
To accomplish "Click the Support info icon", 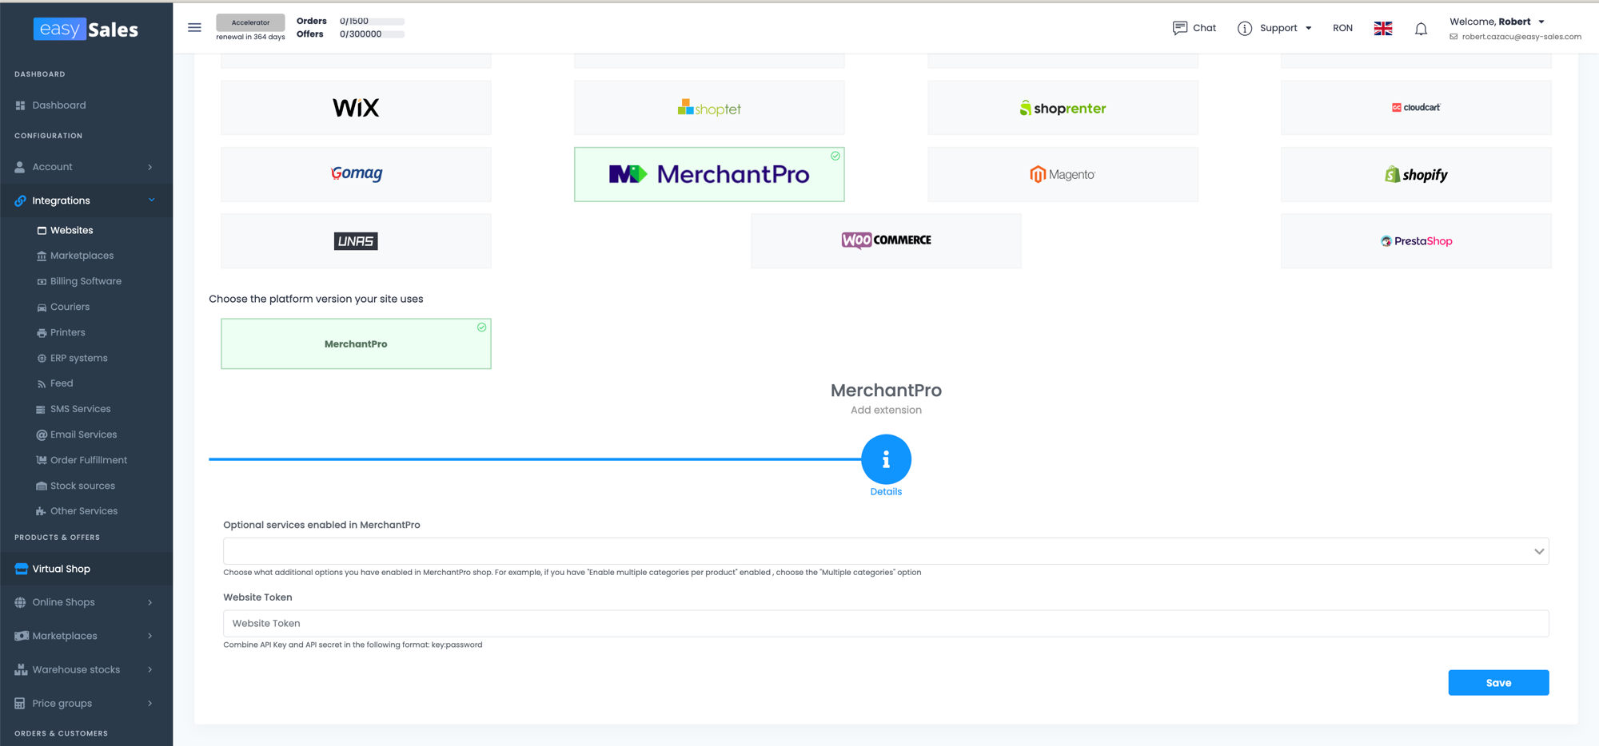I will click(1245, 28).
